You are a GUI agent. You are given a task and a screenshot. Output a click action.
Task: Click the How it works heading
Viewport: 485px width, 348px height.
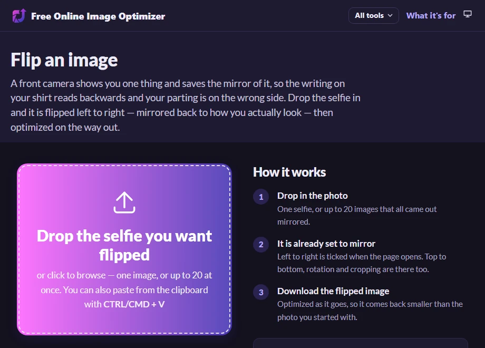tap(289, 172)
